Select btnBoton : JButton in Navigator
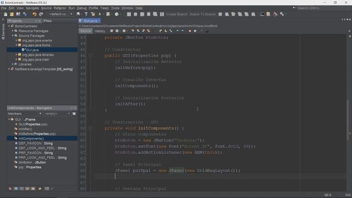 click(x=32, y=162)
